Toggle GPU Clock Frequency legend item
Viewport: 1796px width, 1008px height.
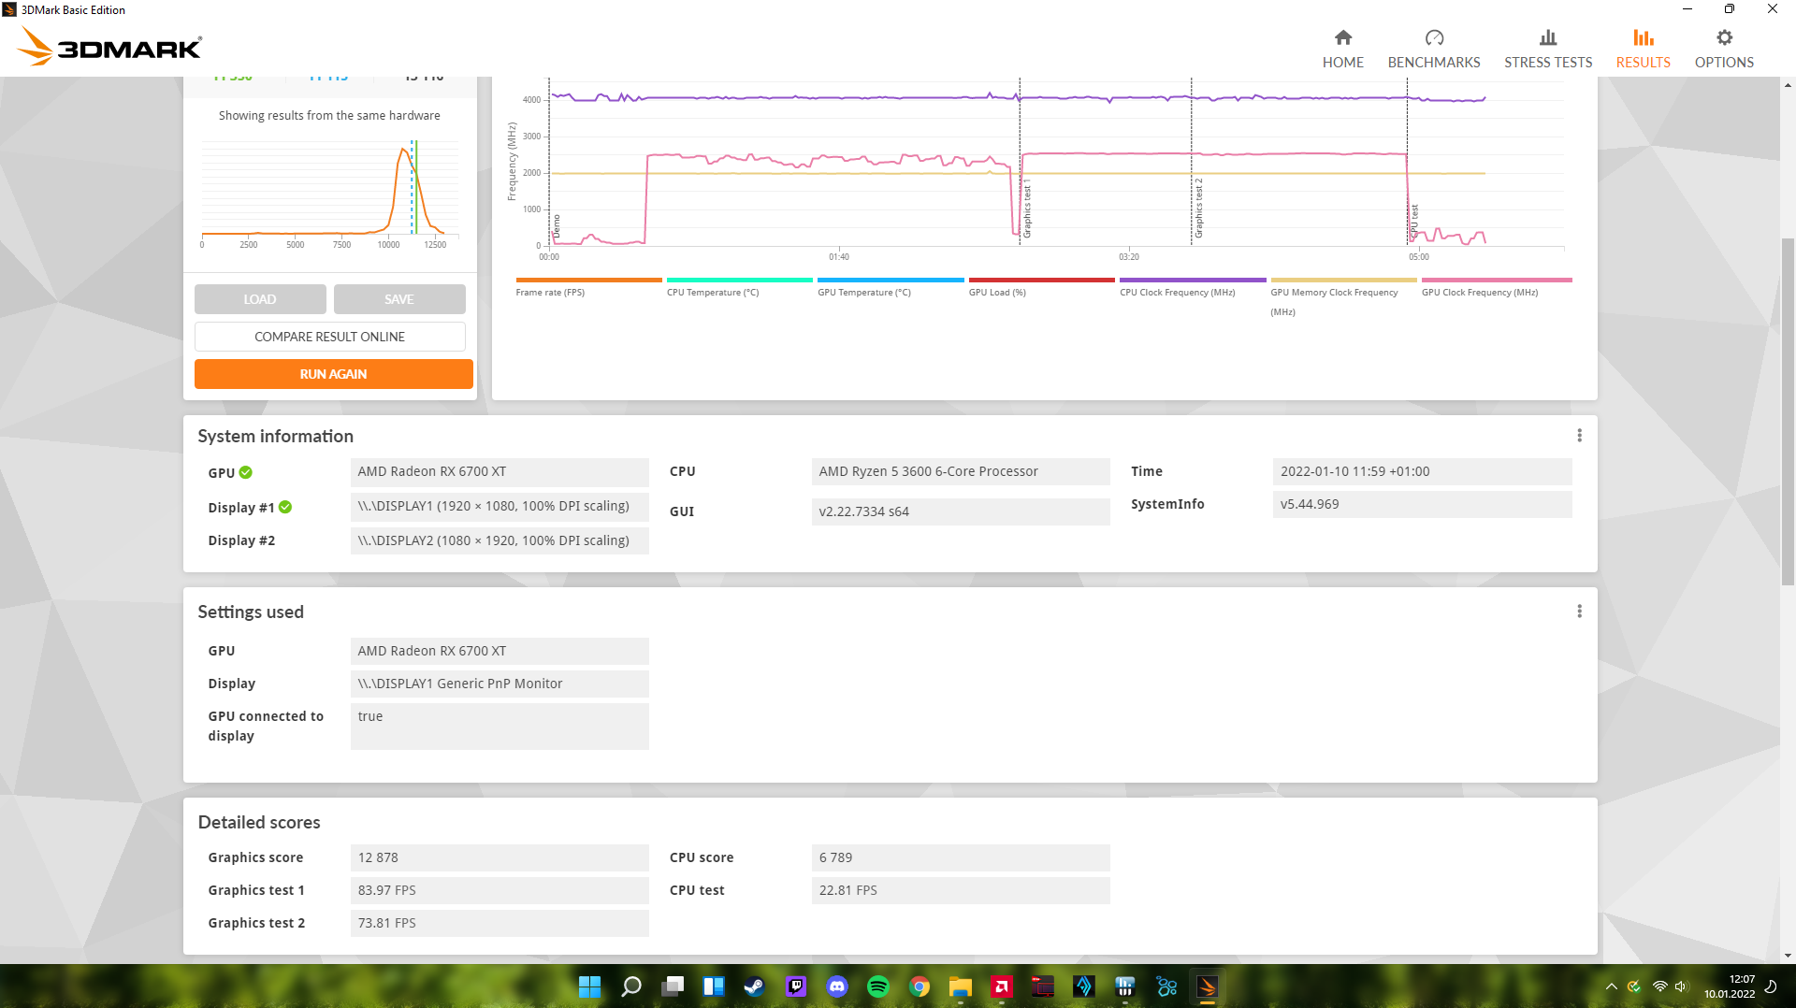[x=1496, y=287]
